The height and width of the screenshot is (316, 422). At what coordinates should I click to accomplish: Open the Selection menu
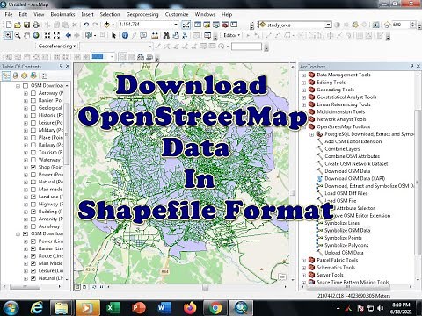110,14
